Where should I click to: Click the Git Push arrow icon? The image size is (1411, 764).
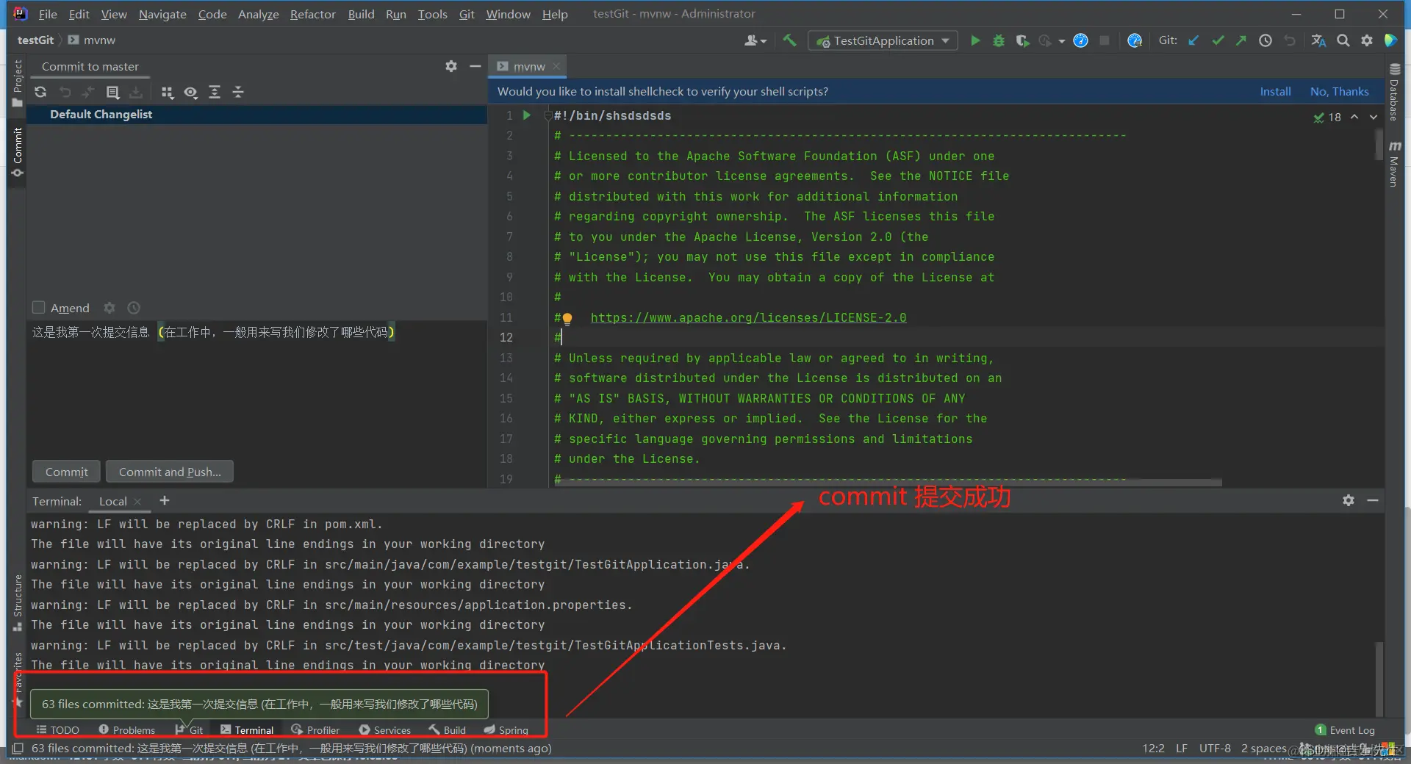(1241, 40)
